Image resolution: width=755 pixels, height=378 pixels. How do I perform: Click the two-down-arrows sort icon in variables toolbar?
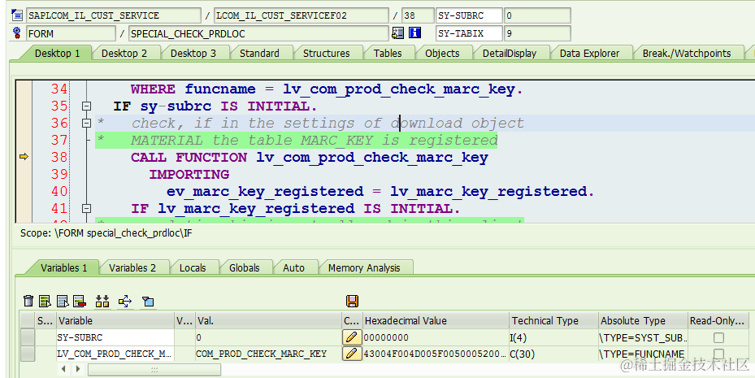[102, 302]
